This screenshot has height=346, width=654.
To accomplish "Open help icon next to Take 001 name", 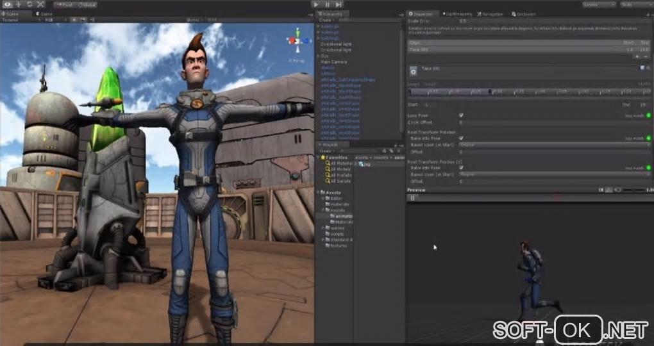I will click(642, 67).
